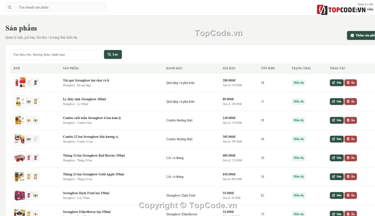Click the magnifier icon in top search bar

(10, 7)
